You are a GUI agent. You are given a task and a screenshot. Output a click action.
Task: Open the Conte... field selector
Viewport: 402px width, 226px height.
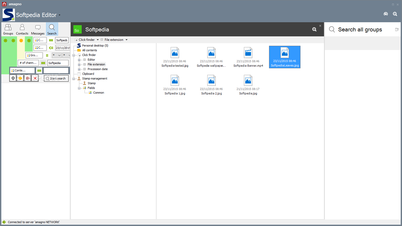pos(22,70)
